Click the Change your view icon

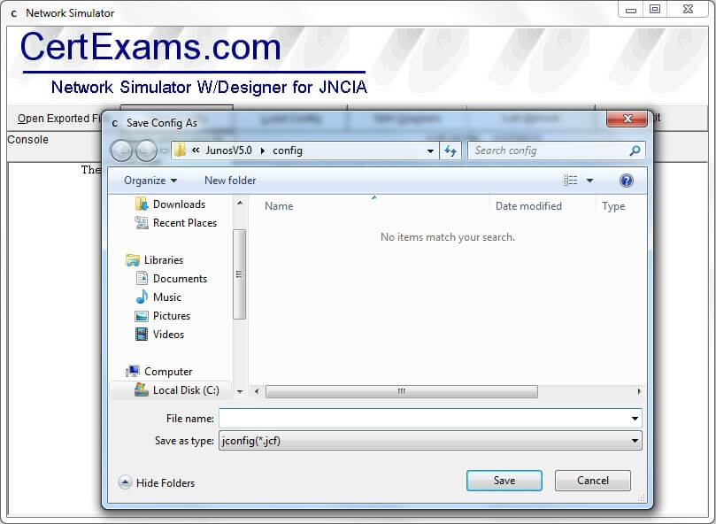(x=570, y=181)
